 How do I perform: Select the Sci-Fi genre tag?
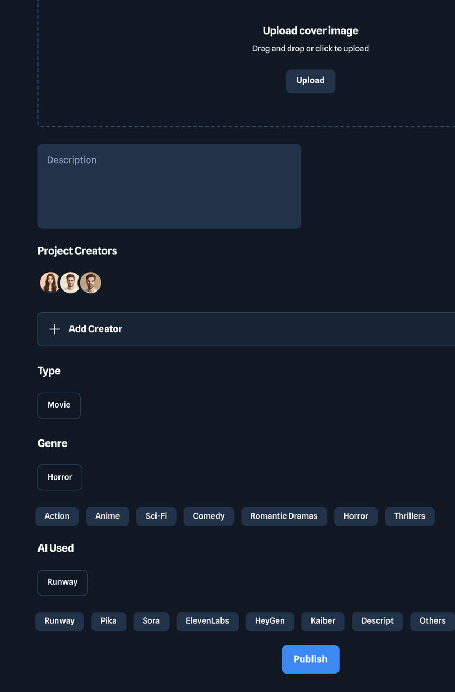[x=156, y=516]
